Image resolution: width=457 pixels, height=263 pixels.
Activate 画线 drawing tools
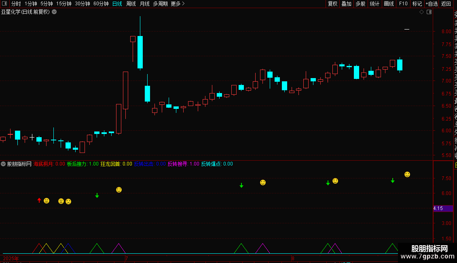point(389,4)
